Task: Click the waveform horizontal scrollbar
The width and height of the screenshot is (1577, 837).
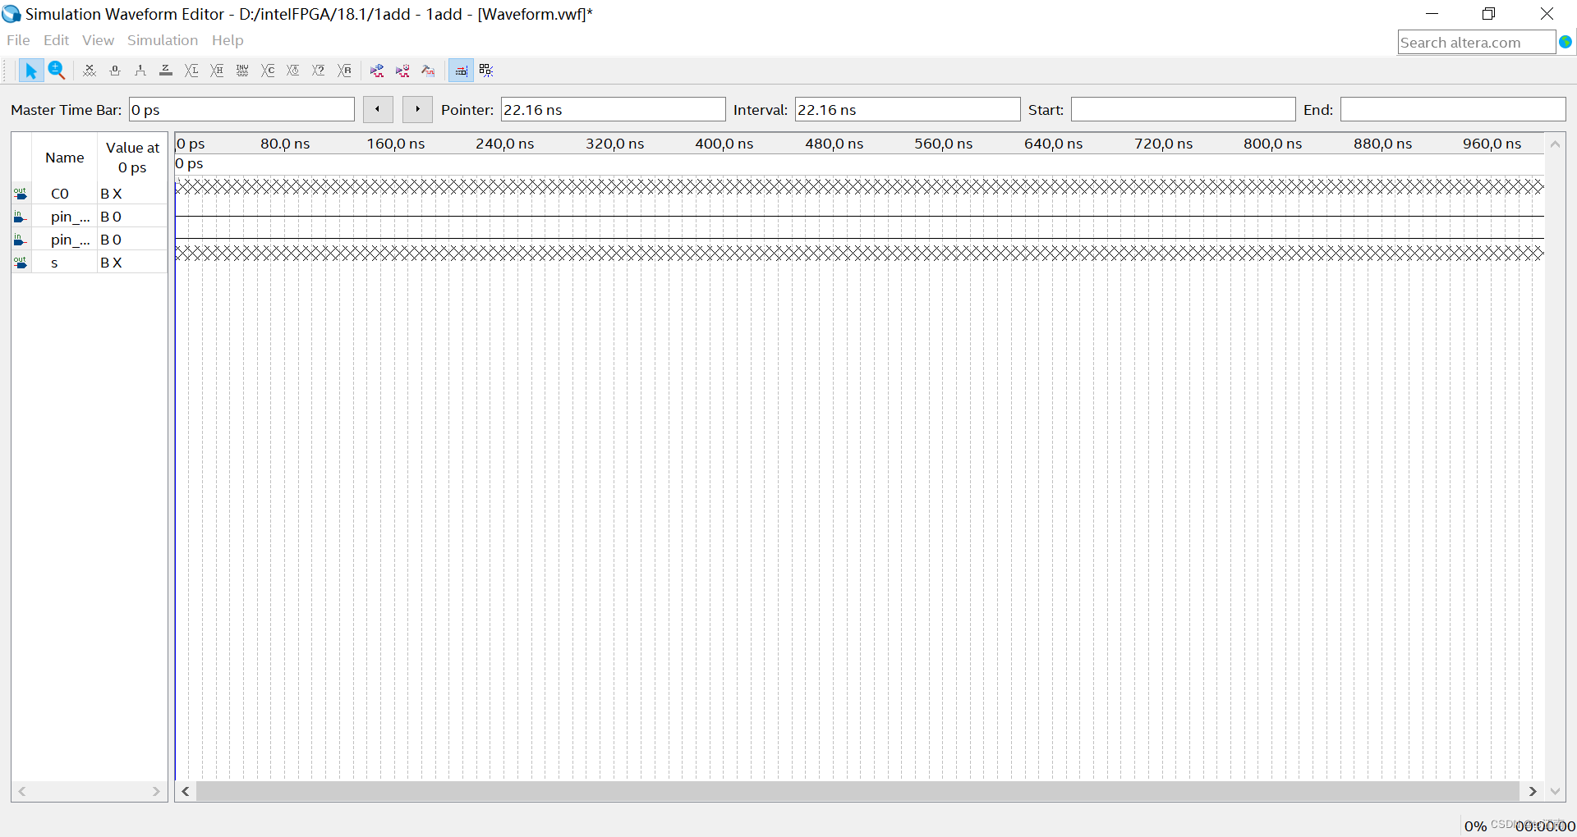Action: [x=857, y=791]
